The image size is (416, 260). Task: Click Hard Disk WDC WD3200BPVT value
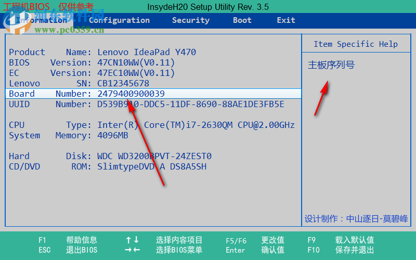(154, 156)
